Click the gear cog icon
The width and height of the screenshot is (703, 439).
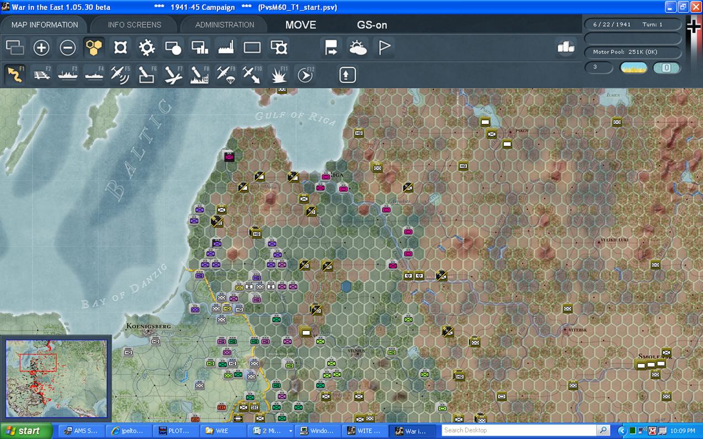[147, 48]
